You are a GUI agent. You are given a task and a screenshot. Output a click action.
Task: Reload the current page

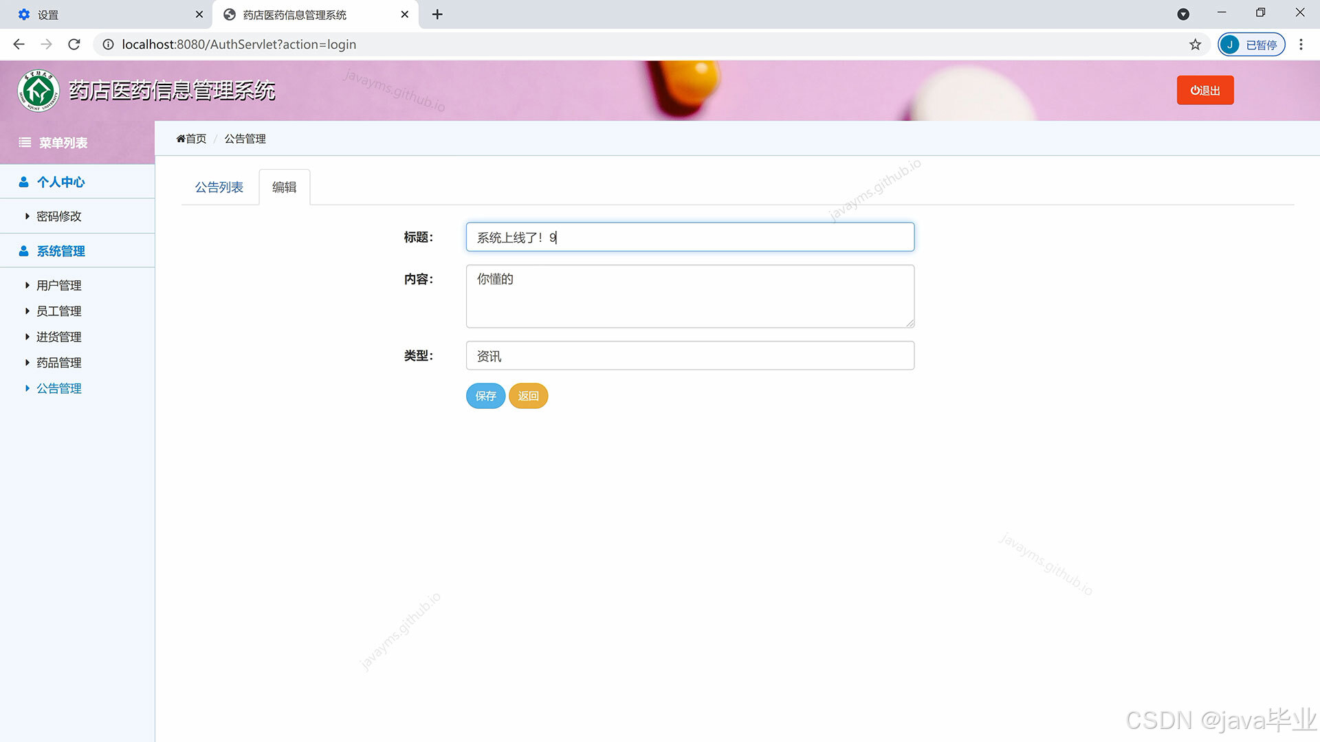click(74, 45)
